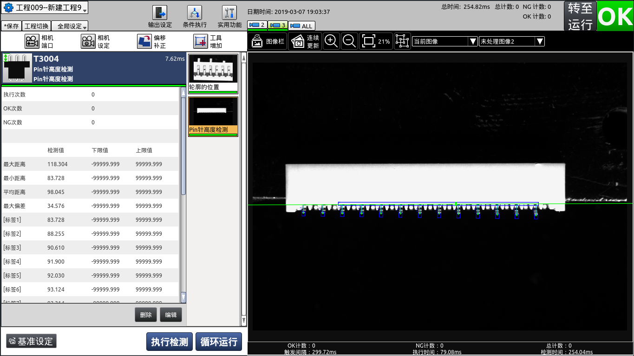
Task: Select the 最大偏差 row label
Action: point(14,206)
